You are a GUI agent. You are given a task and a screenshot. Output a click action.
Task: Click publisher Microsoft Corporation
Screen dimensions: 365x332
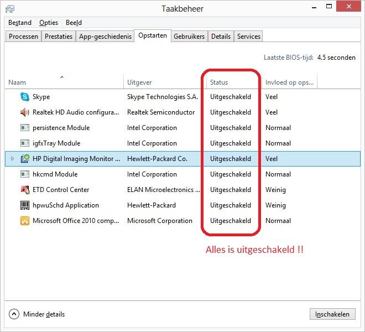[x=160, y=221]
